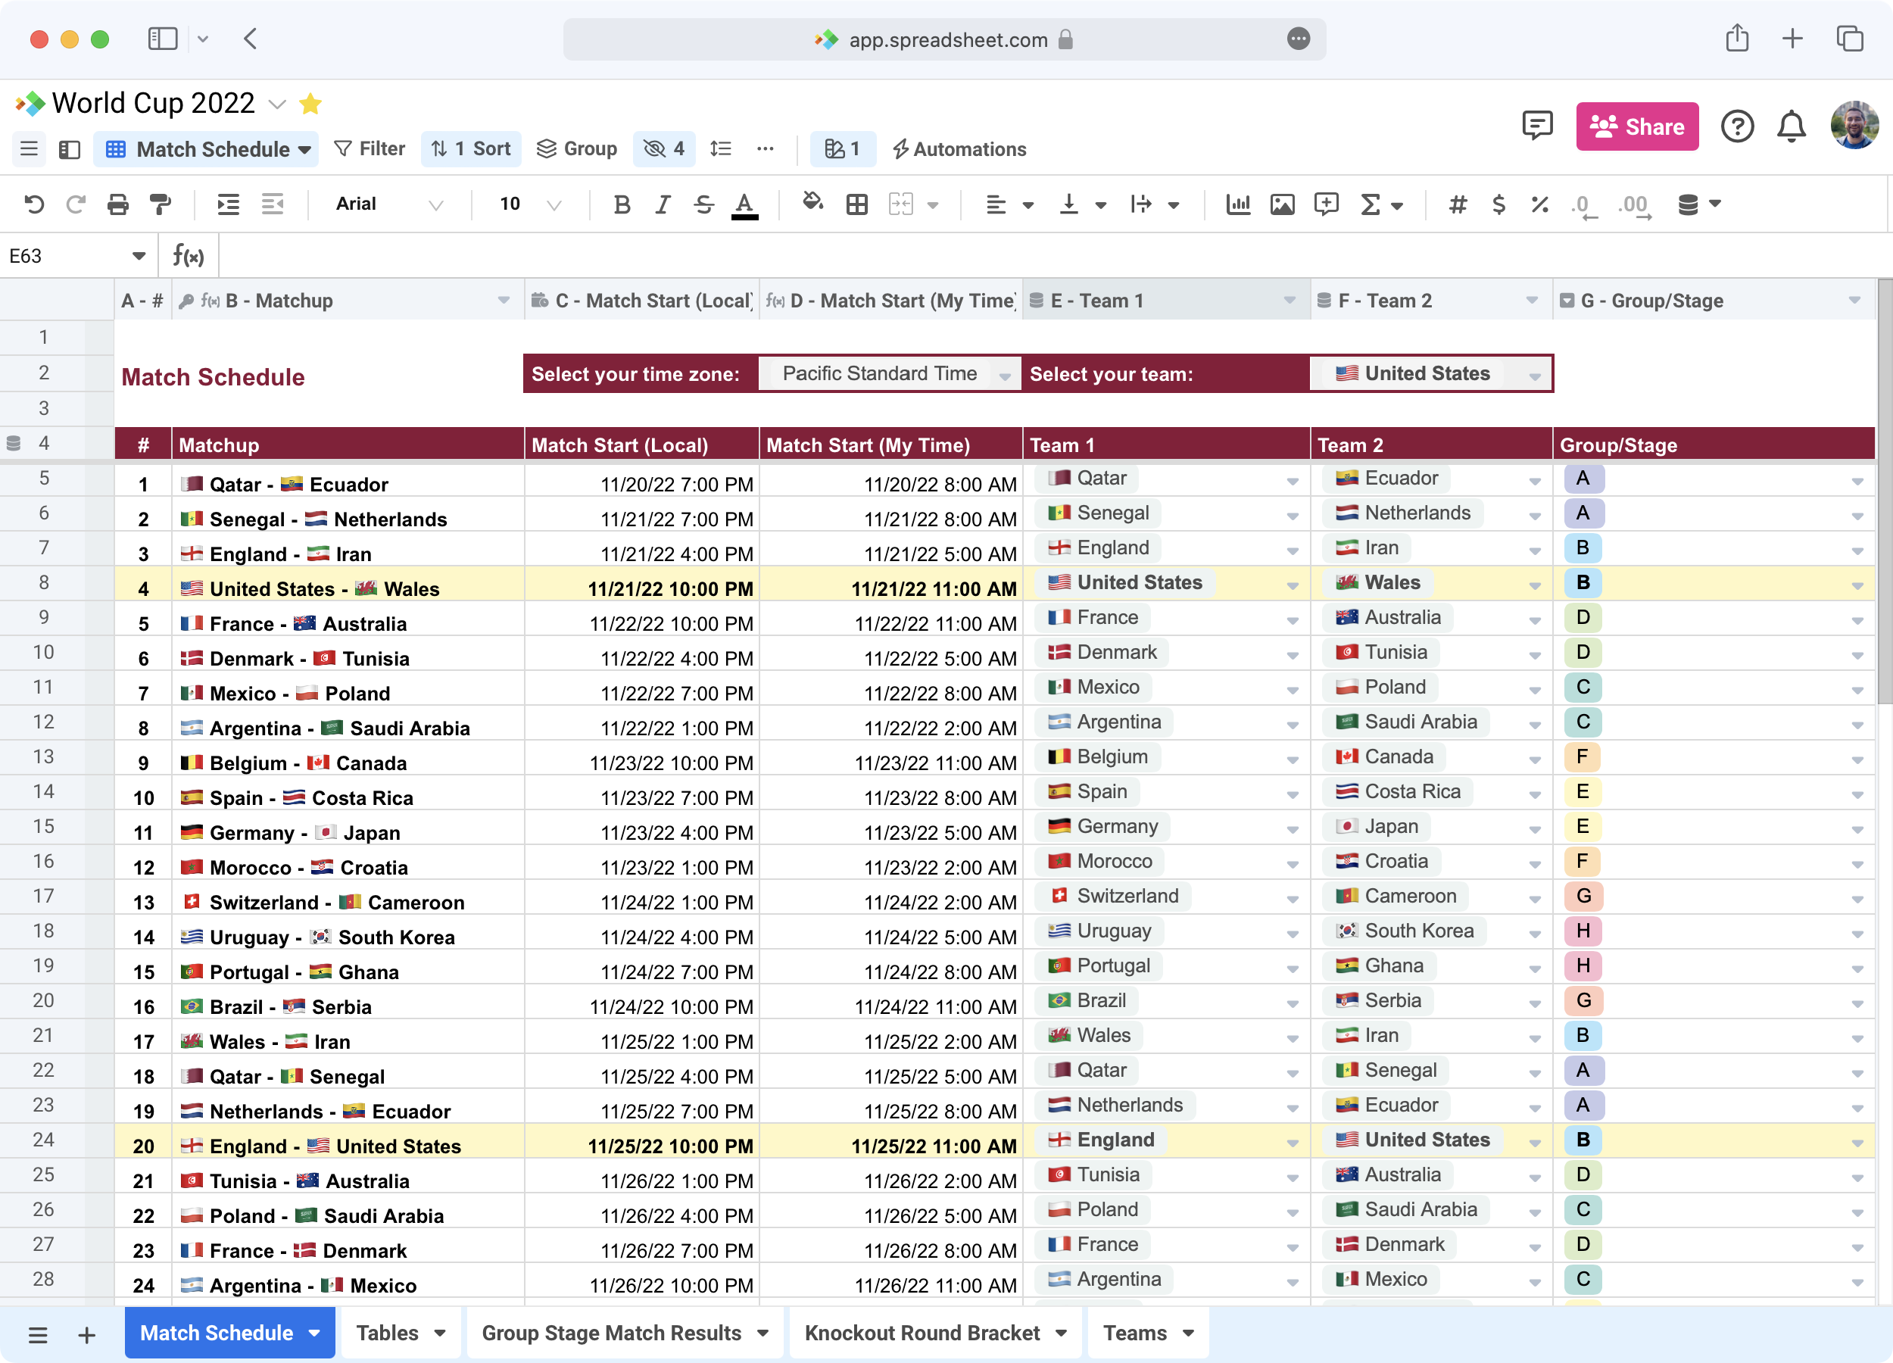1893x1363 pixels.
Task: Open the Help question mark icon
Action: pyautogui.click(x=1737, y=126)
